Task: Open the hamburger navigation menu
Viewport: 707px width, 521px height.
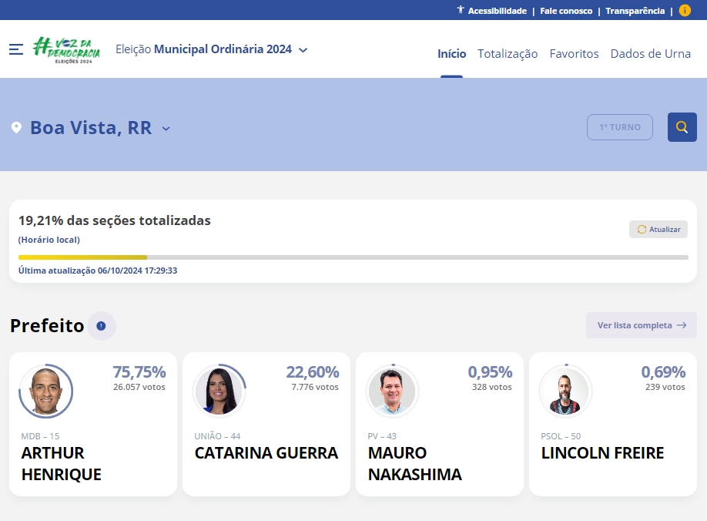Action: (16, 49)
